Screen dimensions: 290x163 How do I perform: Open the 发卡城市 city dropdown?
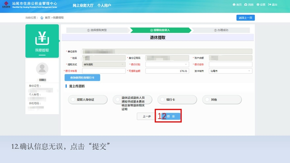point(231,71)
